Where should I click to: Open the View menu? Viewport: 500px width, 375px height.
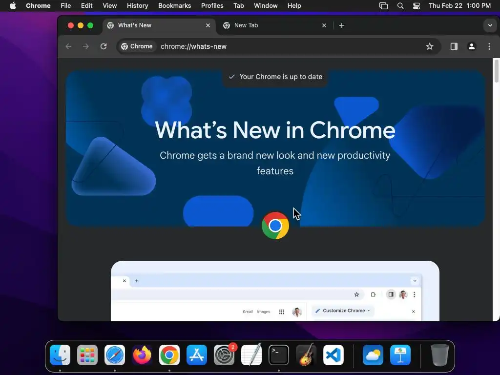(x=110, y=6)
